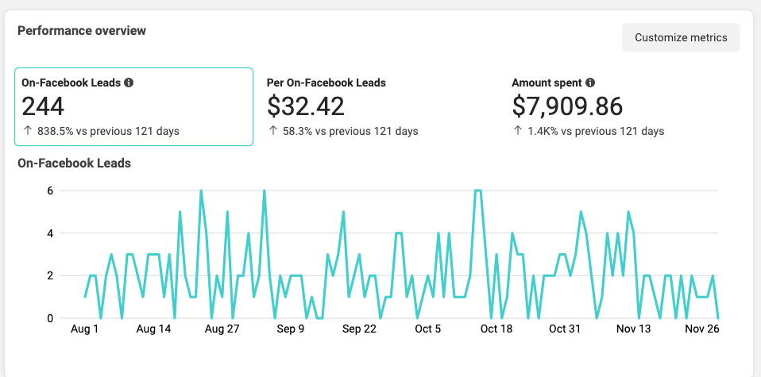
Task: Click the On-Facebook Leads chart title
Action: click(x=74, y=163)
